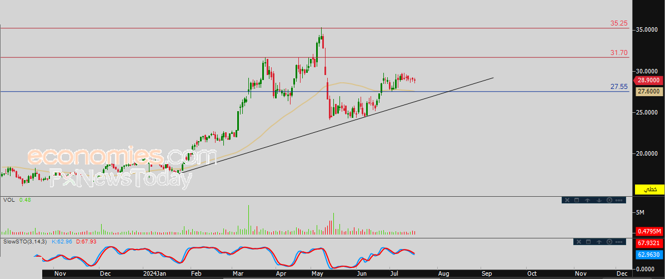This screenshot has width=665, height=279.
Task: Click the May date axis label
Action: coord(316,273)
